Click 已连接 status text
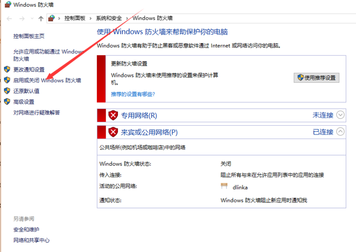The width and height of the screenshot is (356, 252). [x=323, y=132]
